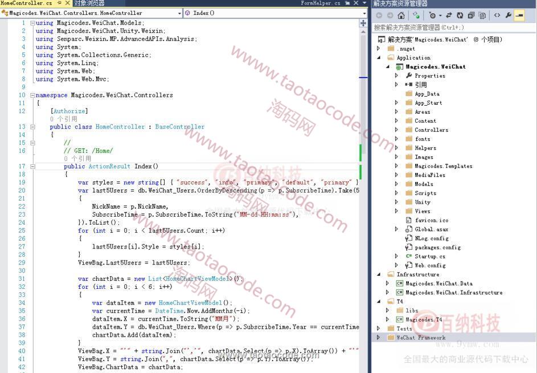Click the Collapse All icon in Solution Explorer
The width and height of the screenshot is (537, 373).
click(472, 15)
